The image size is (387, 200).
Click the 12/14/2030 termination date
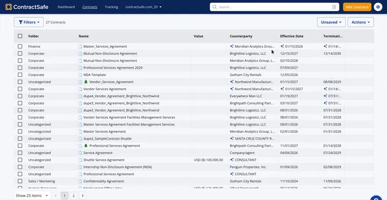(x=332, y=54)
